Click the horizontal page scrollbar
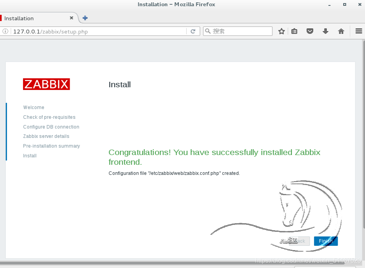 (x=172, y=263)
